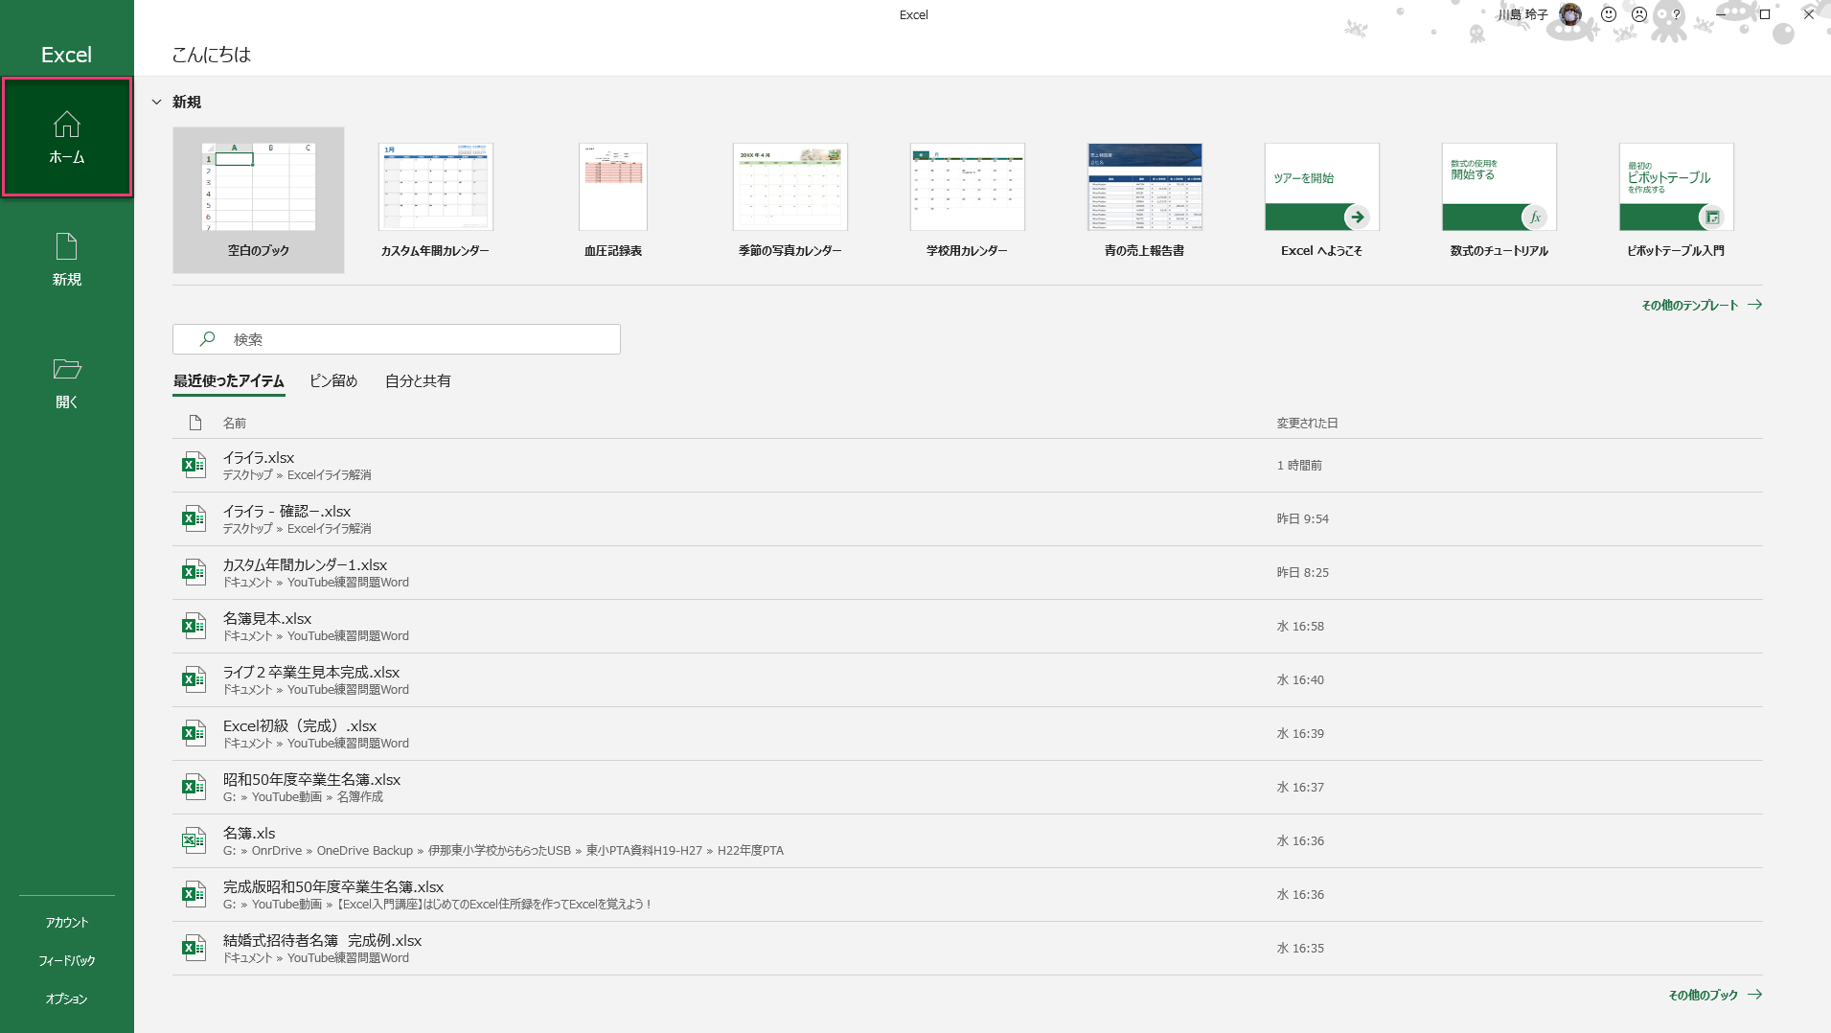Open 昭和50年度卒業生名簿.xlsx file name
This screenshot has height=1033, width=1831.
pyautogui.click(x=312, y=779)
